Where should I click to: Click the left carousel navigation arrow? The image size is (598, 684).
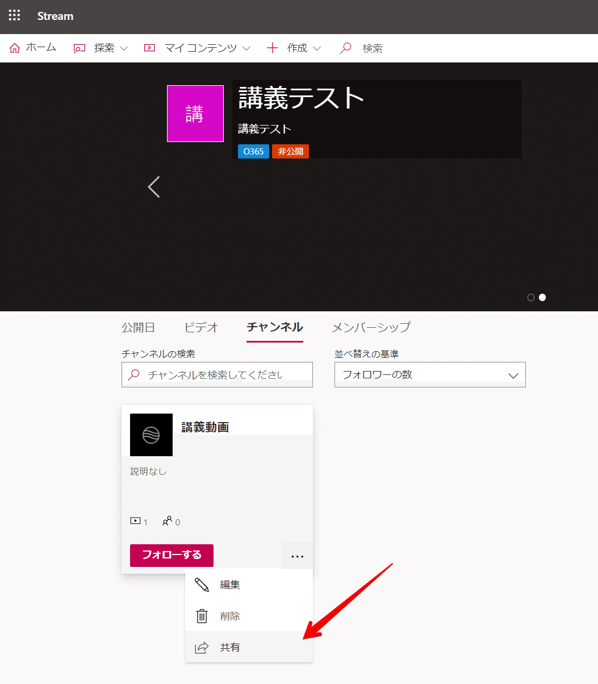[x=153, y=186]
